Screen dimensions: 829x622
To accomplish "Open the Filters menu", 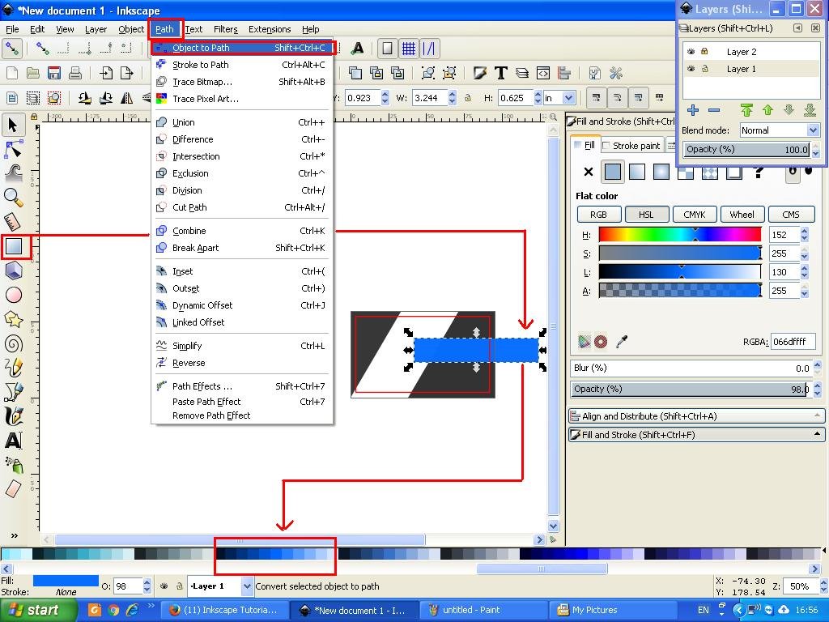I will coord(226,29).
